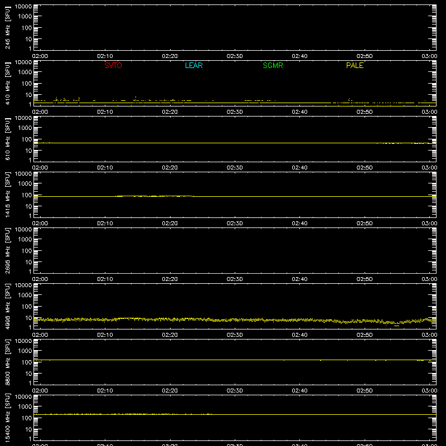Click the 10 tick of the 1415 MHz plot
The width and height of the screenshot is (446, 446).
29,206
